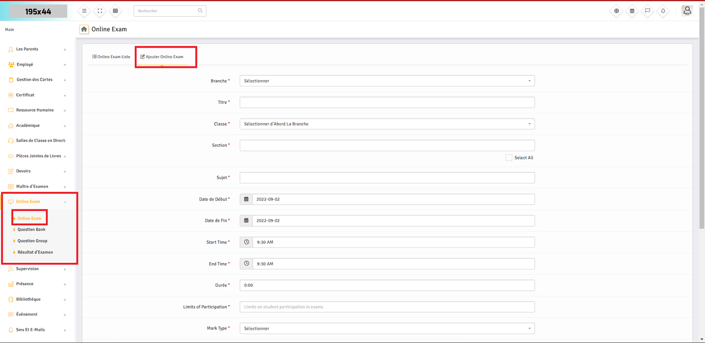
Task: Select the Ajouter Online Exam tab
Action: click(x=162, y=57)
